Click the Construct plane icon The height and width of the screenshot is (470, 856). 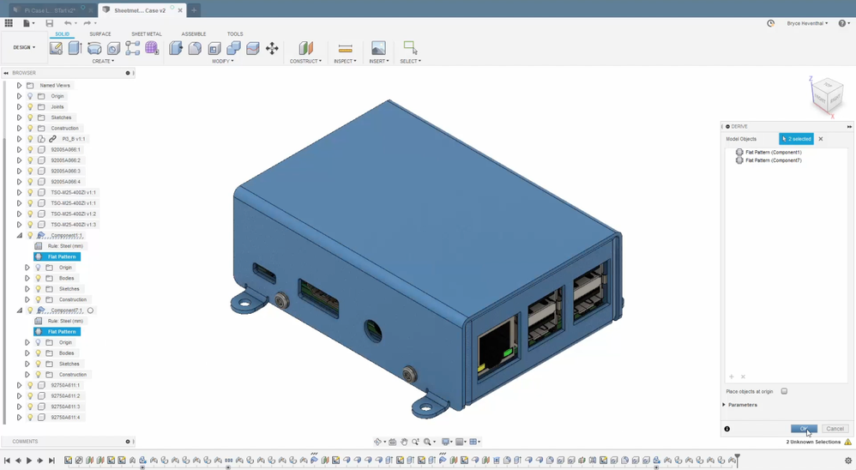coord(305,48)
